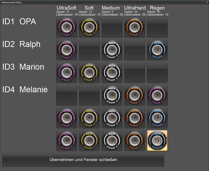This screenshot has width=209, height=171.
Task: Toggle Marion's empty Regen tire slot
Action: (157, 73)
